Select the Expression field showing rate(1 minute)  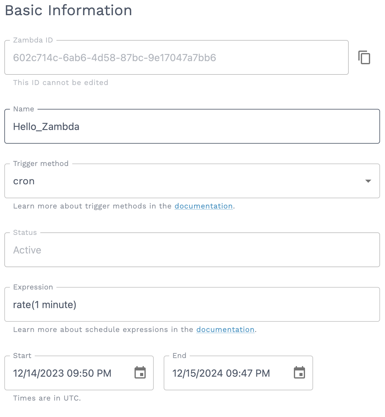(x=124, y=304)
